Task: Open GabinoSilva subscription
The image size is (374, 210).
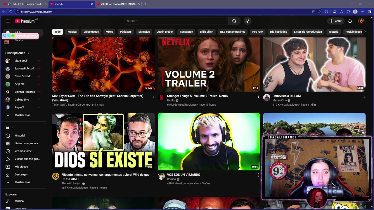Action: 23,100
